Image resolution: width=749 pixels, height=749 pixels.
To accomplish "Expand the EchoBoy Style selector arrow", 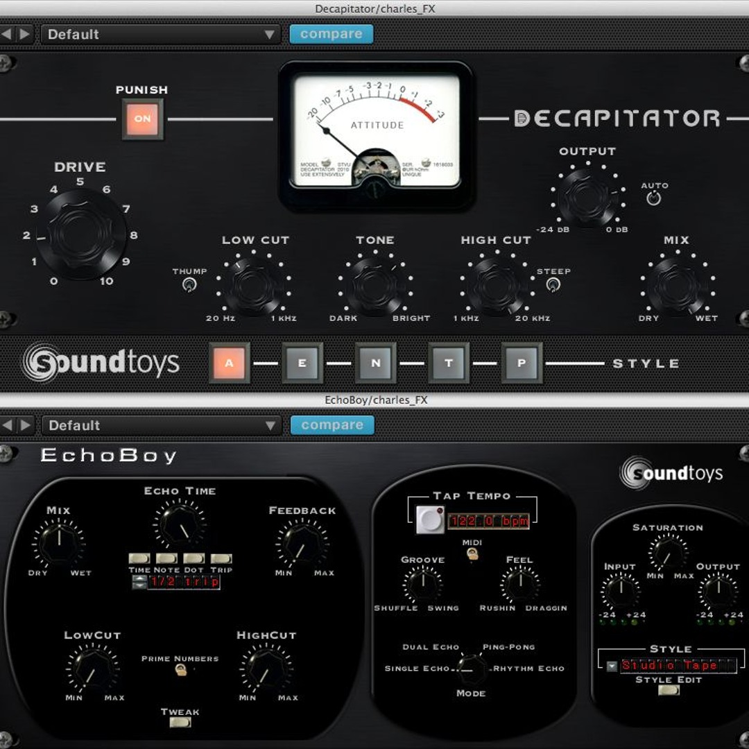I will (x=612, y=666).
